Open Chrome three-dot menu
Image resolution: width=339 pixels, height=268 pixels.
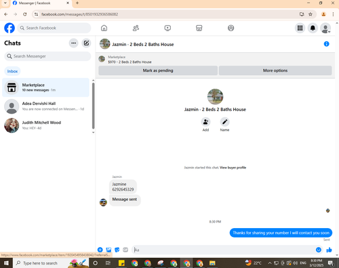pos(333,14)
